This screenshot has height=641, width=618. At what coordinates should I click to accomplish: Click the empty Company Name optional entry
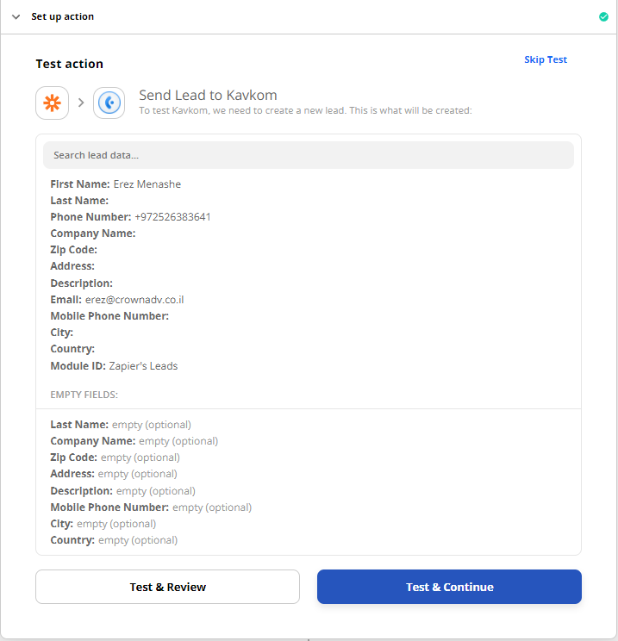pyautogui.click(x=134, y=441)
